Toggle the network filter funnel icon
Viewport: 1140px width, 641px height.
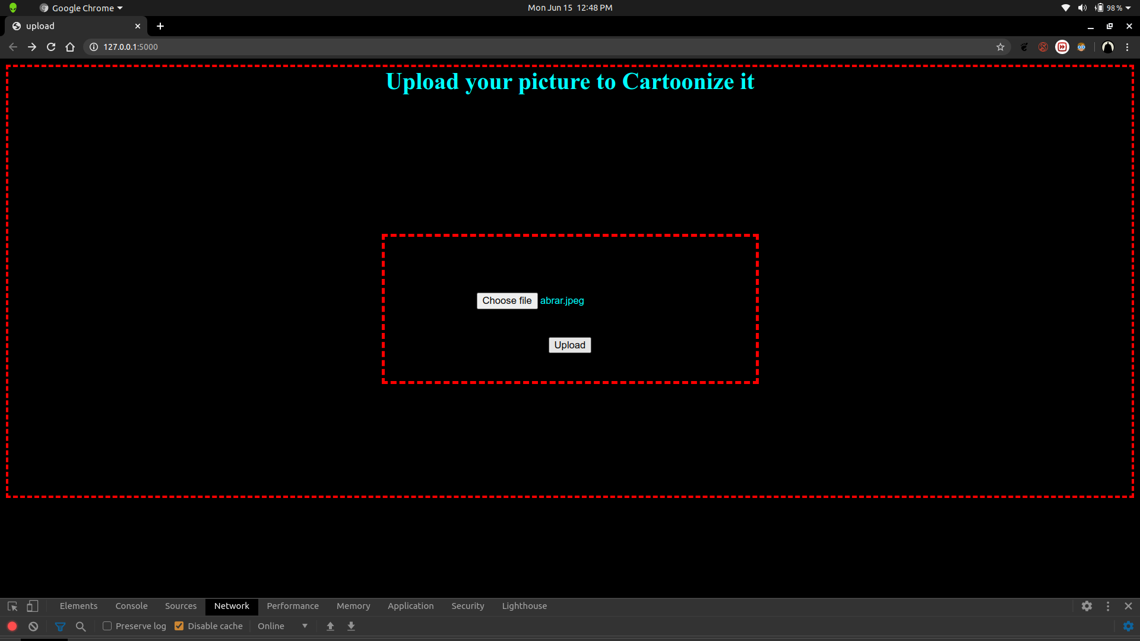(60, 626)
